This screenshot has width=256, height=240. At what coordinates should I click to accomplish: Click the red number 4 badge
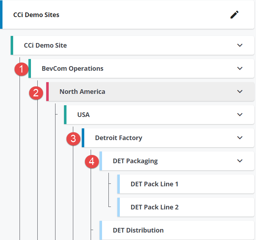tap(92, 162)
